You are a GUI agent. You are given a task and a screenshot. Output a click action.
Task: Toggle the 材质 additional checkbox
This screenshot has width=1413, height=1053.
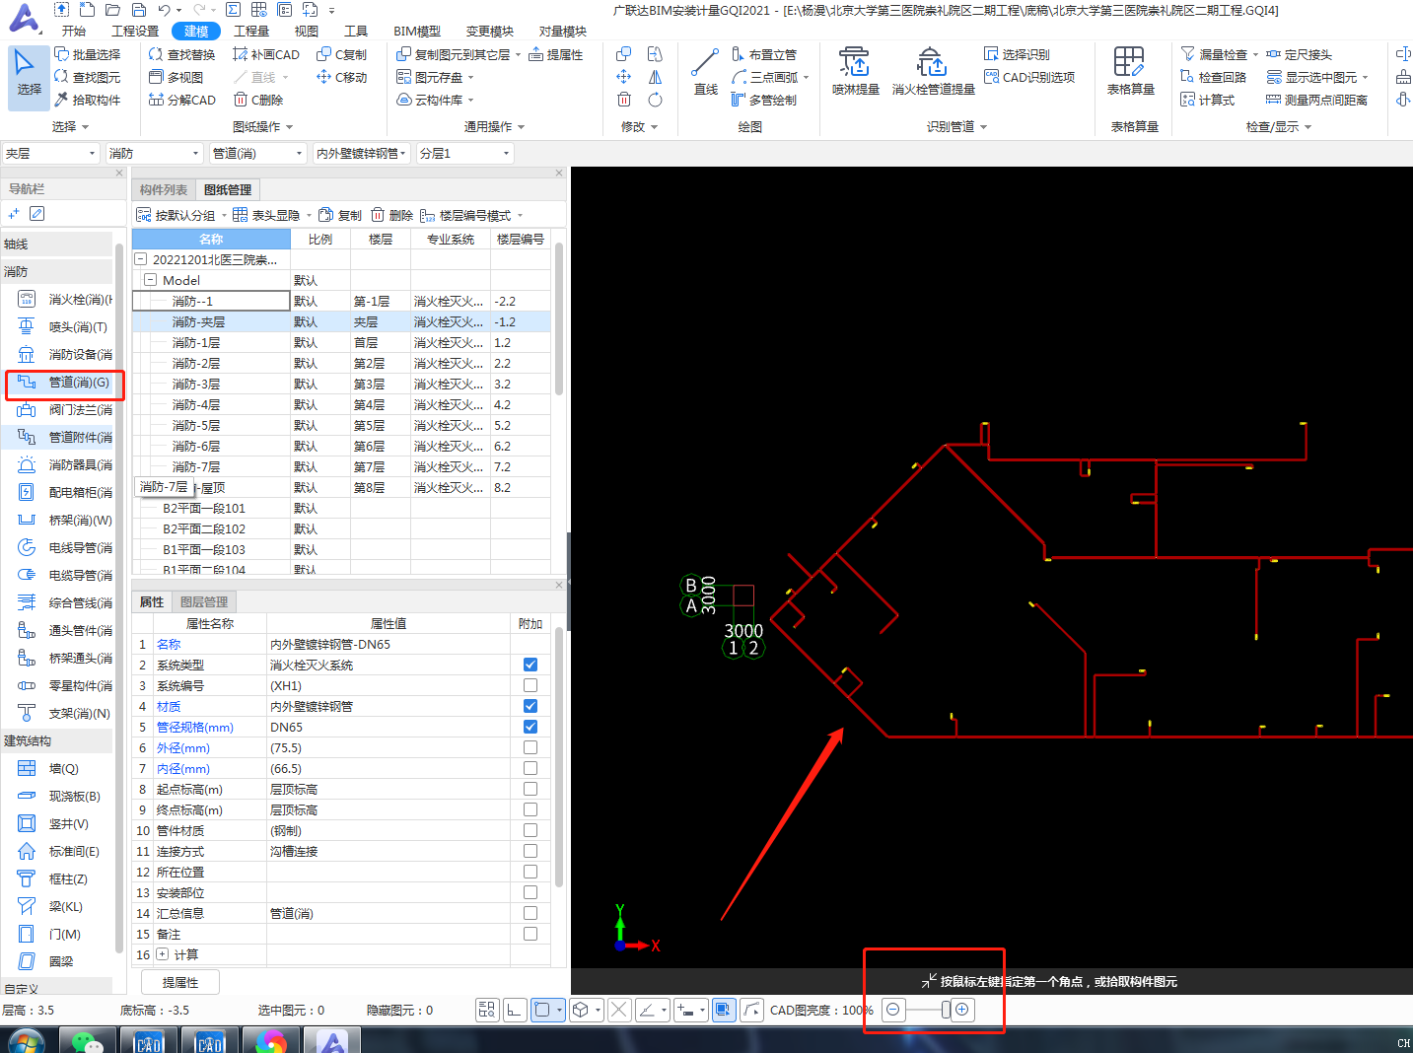coord(530,706)
